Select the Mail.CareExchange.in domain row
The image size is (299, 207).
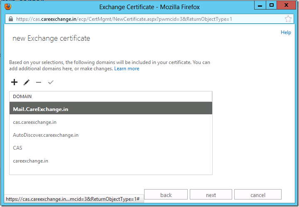pyautogui.click(x=111, y=108)
